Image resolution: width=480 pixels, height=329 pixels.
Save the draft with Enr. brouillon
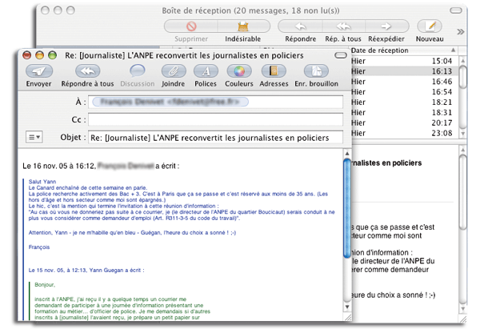click(x=316, y=71)
